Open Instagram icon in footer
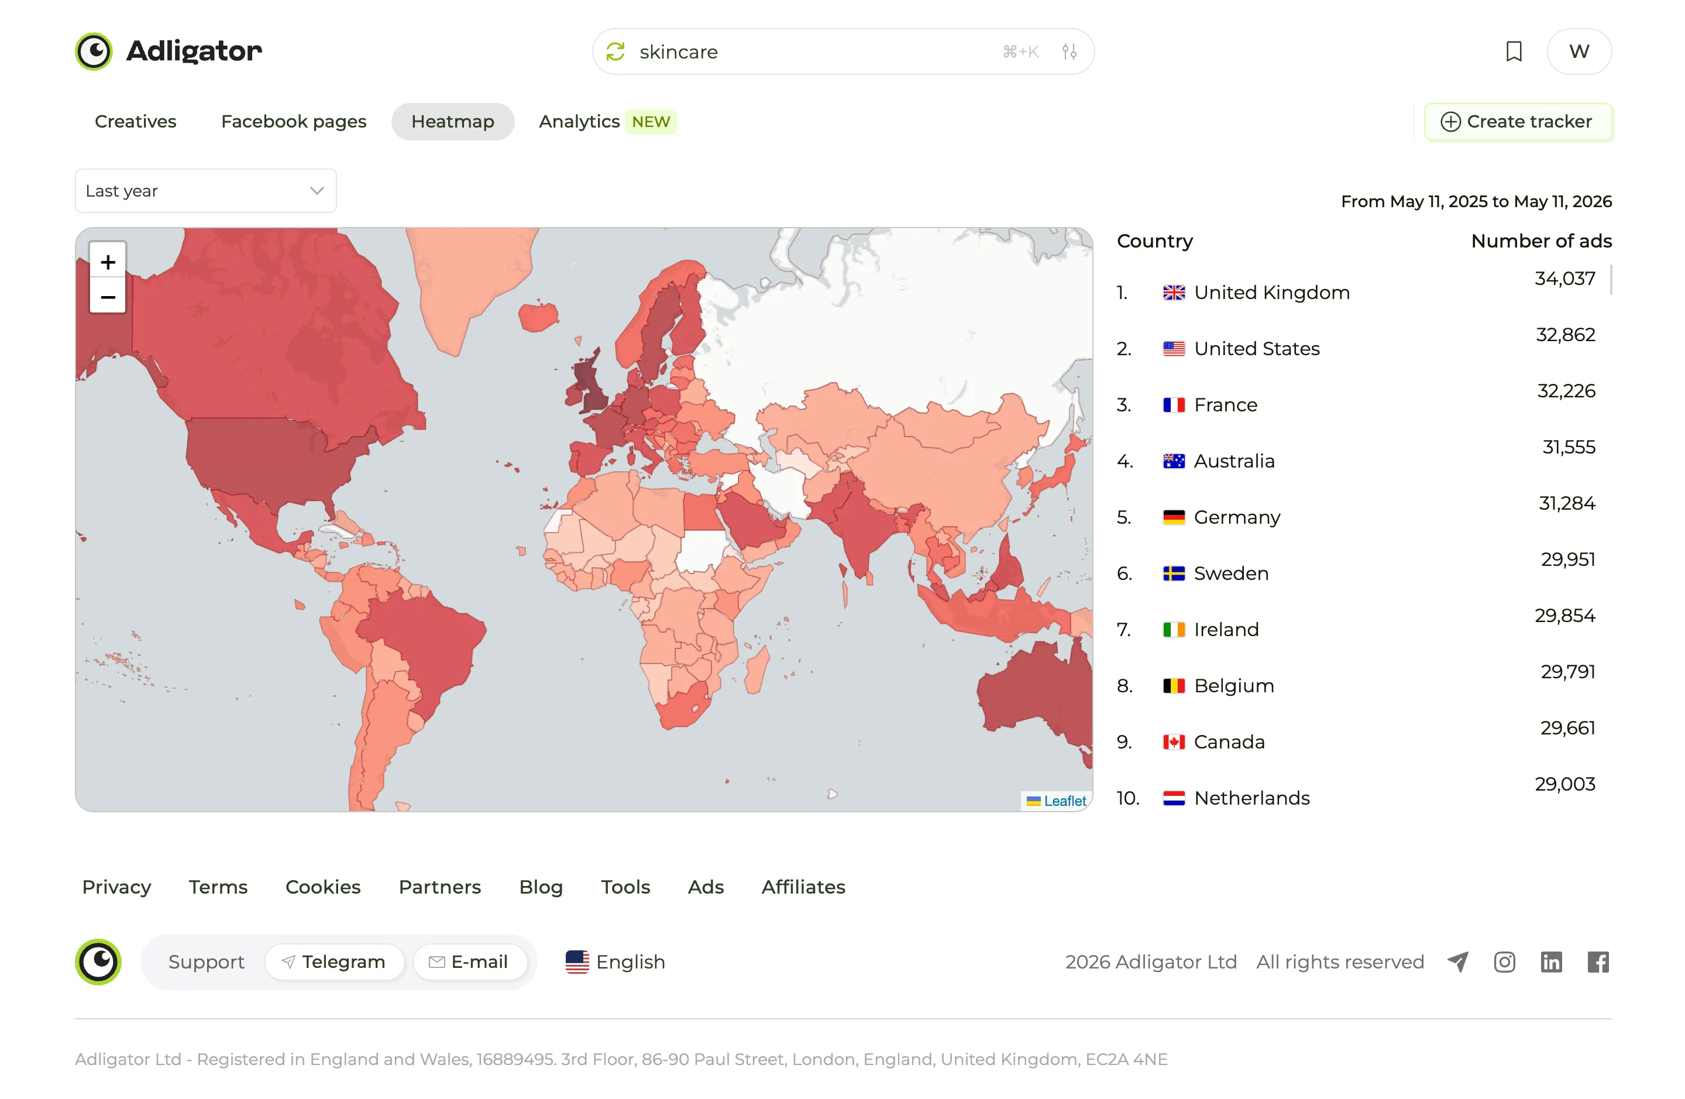 pos(1504,961)
